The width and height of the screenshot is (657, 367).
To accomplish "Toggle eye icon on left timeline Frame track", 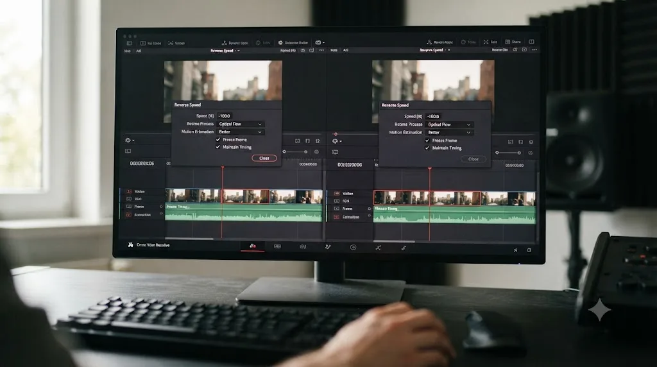I will [x=161, y=207].
